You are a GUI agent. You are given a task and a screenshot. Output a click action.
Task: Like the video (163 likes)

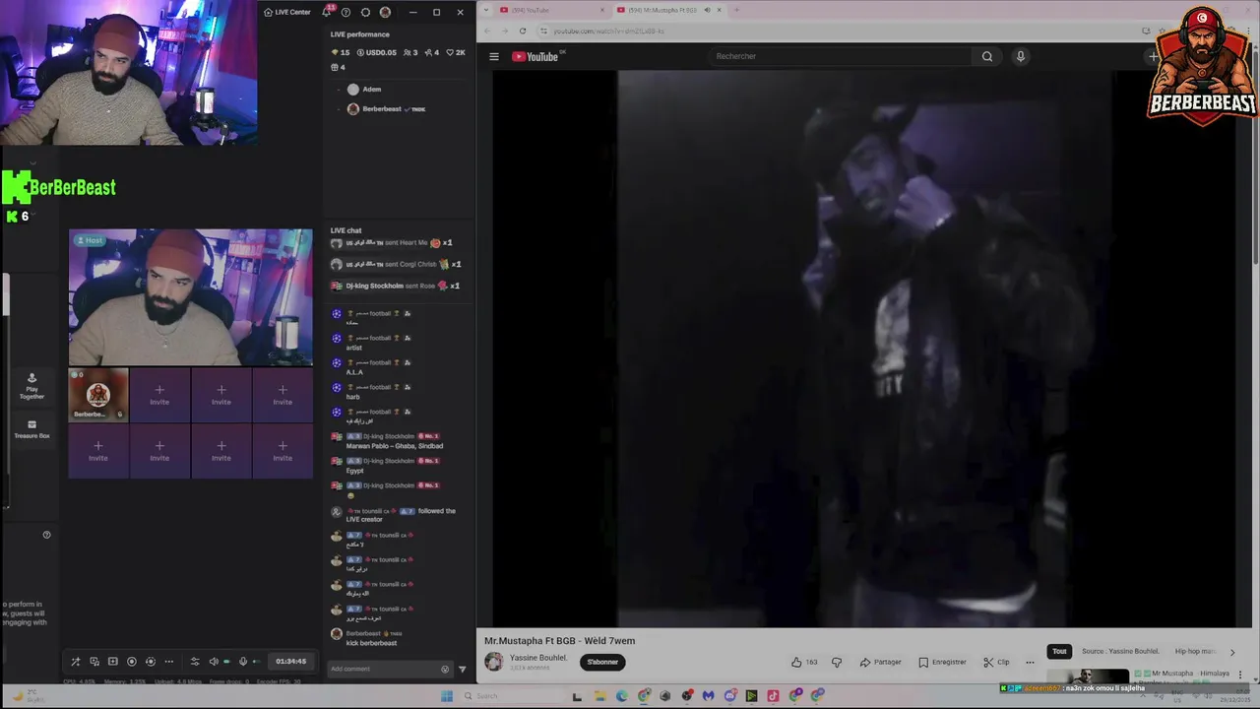[804, 662]
